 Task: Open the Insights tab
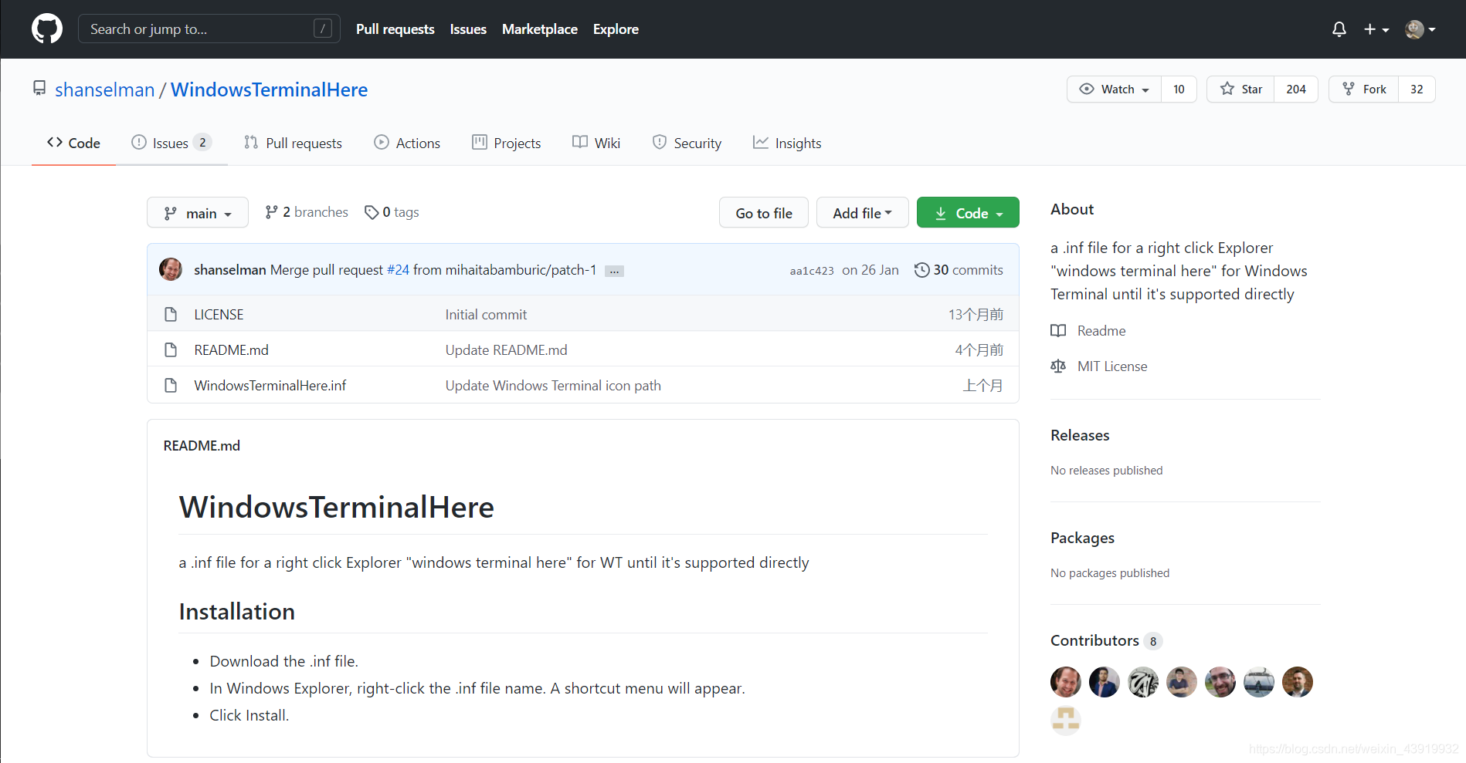tap(787, 143)
